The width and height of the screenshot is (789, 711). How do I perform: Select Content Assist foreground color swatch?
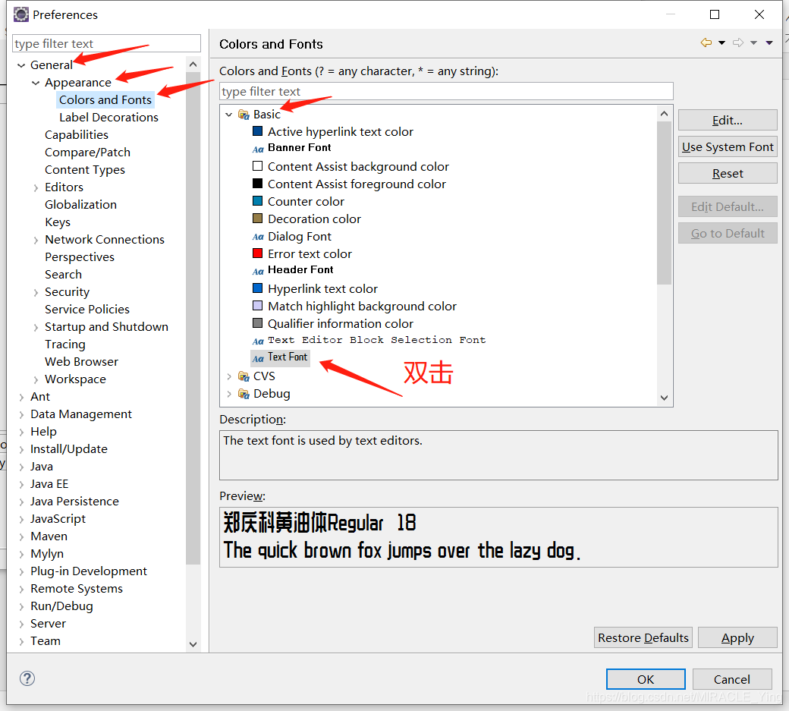[258, 184]
